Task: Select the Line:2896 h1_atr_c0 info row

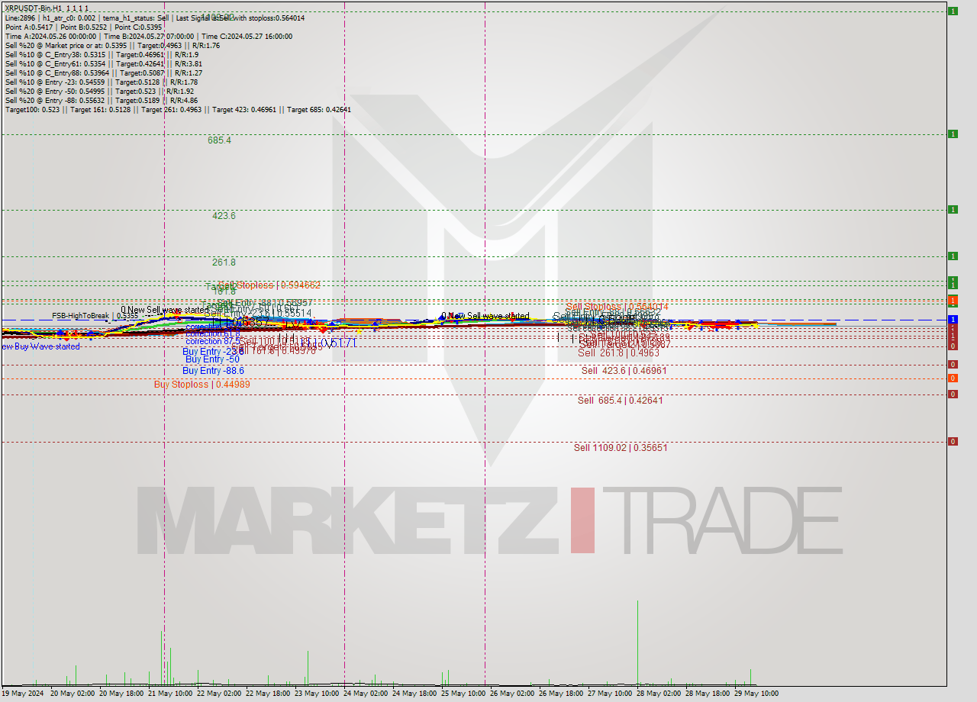Action: point(154,18)
